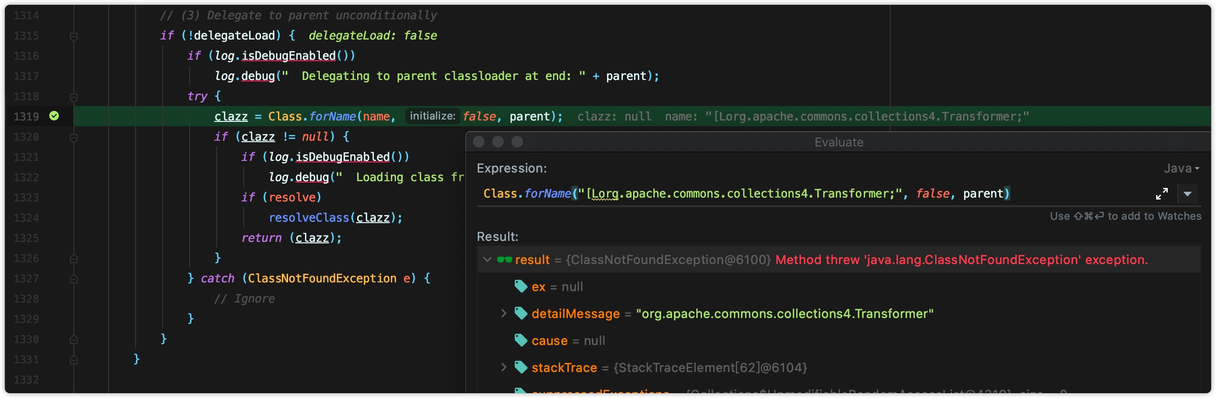The image size is (1216, 398).
Task: Select the ex field tag icon
Action: 521,286
